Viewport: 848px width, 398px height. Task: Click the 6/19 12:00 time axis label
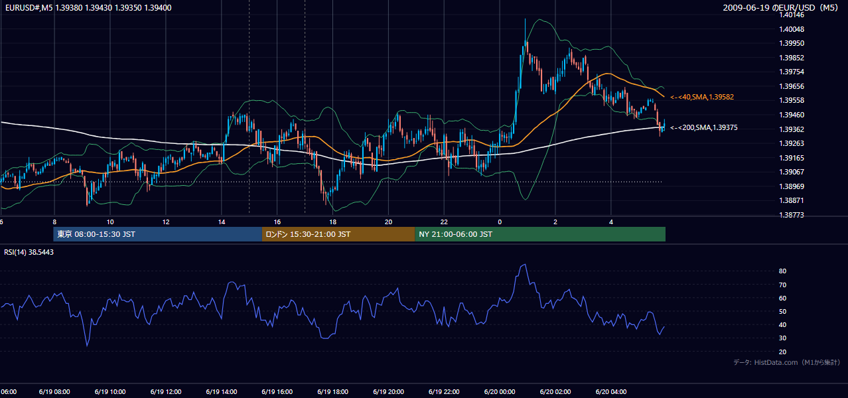(x=165, y=392)
